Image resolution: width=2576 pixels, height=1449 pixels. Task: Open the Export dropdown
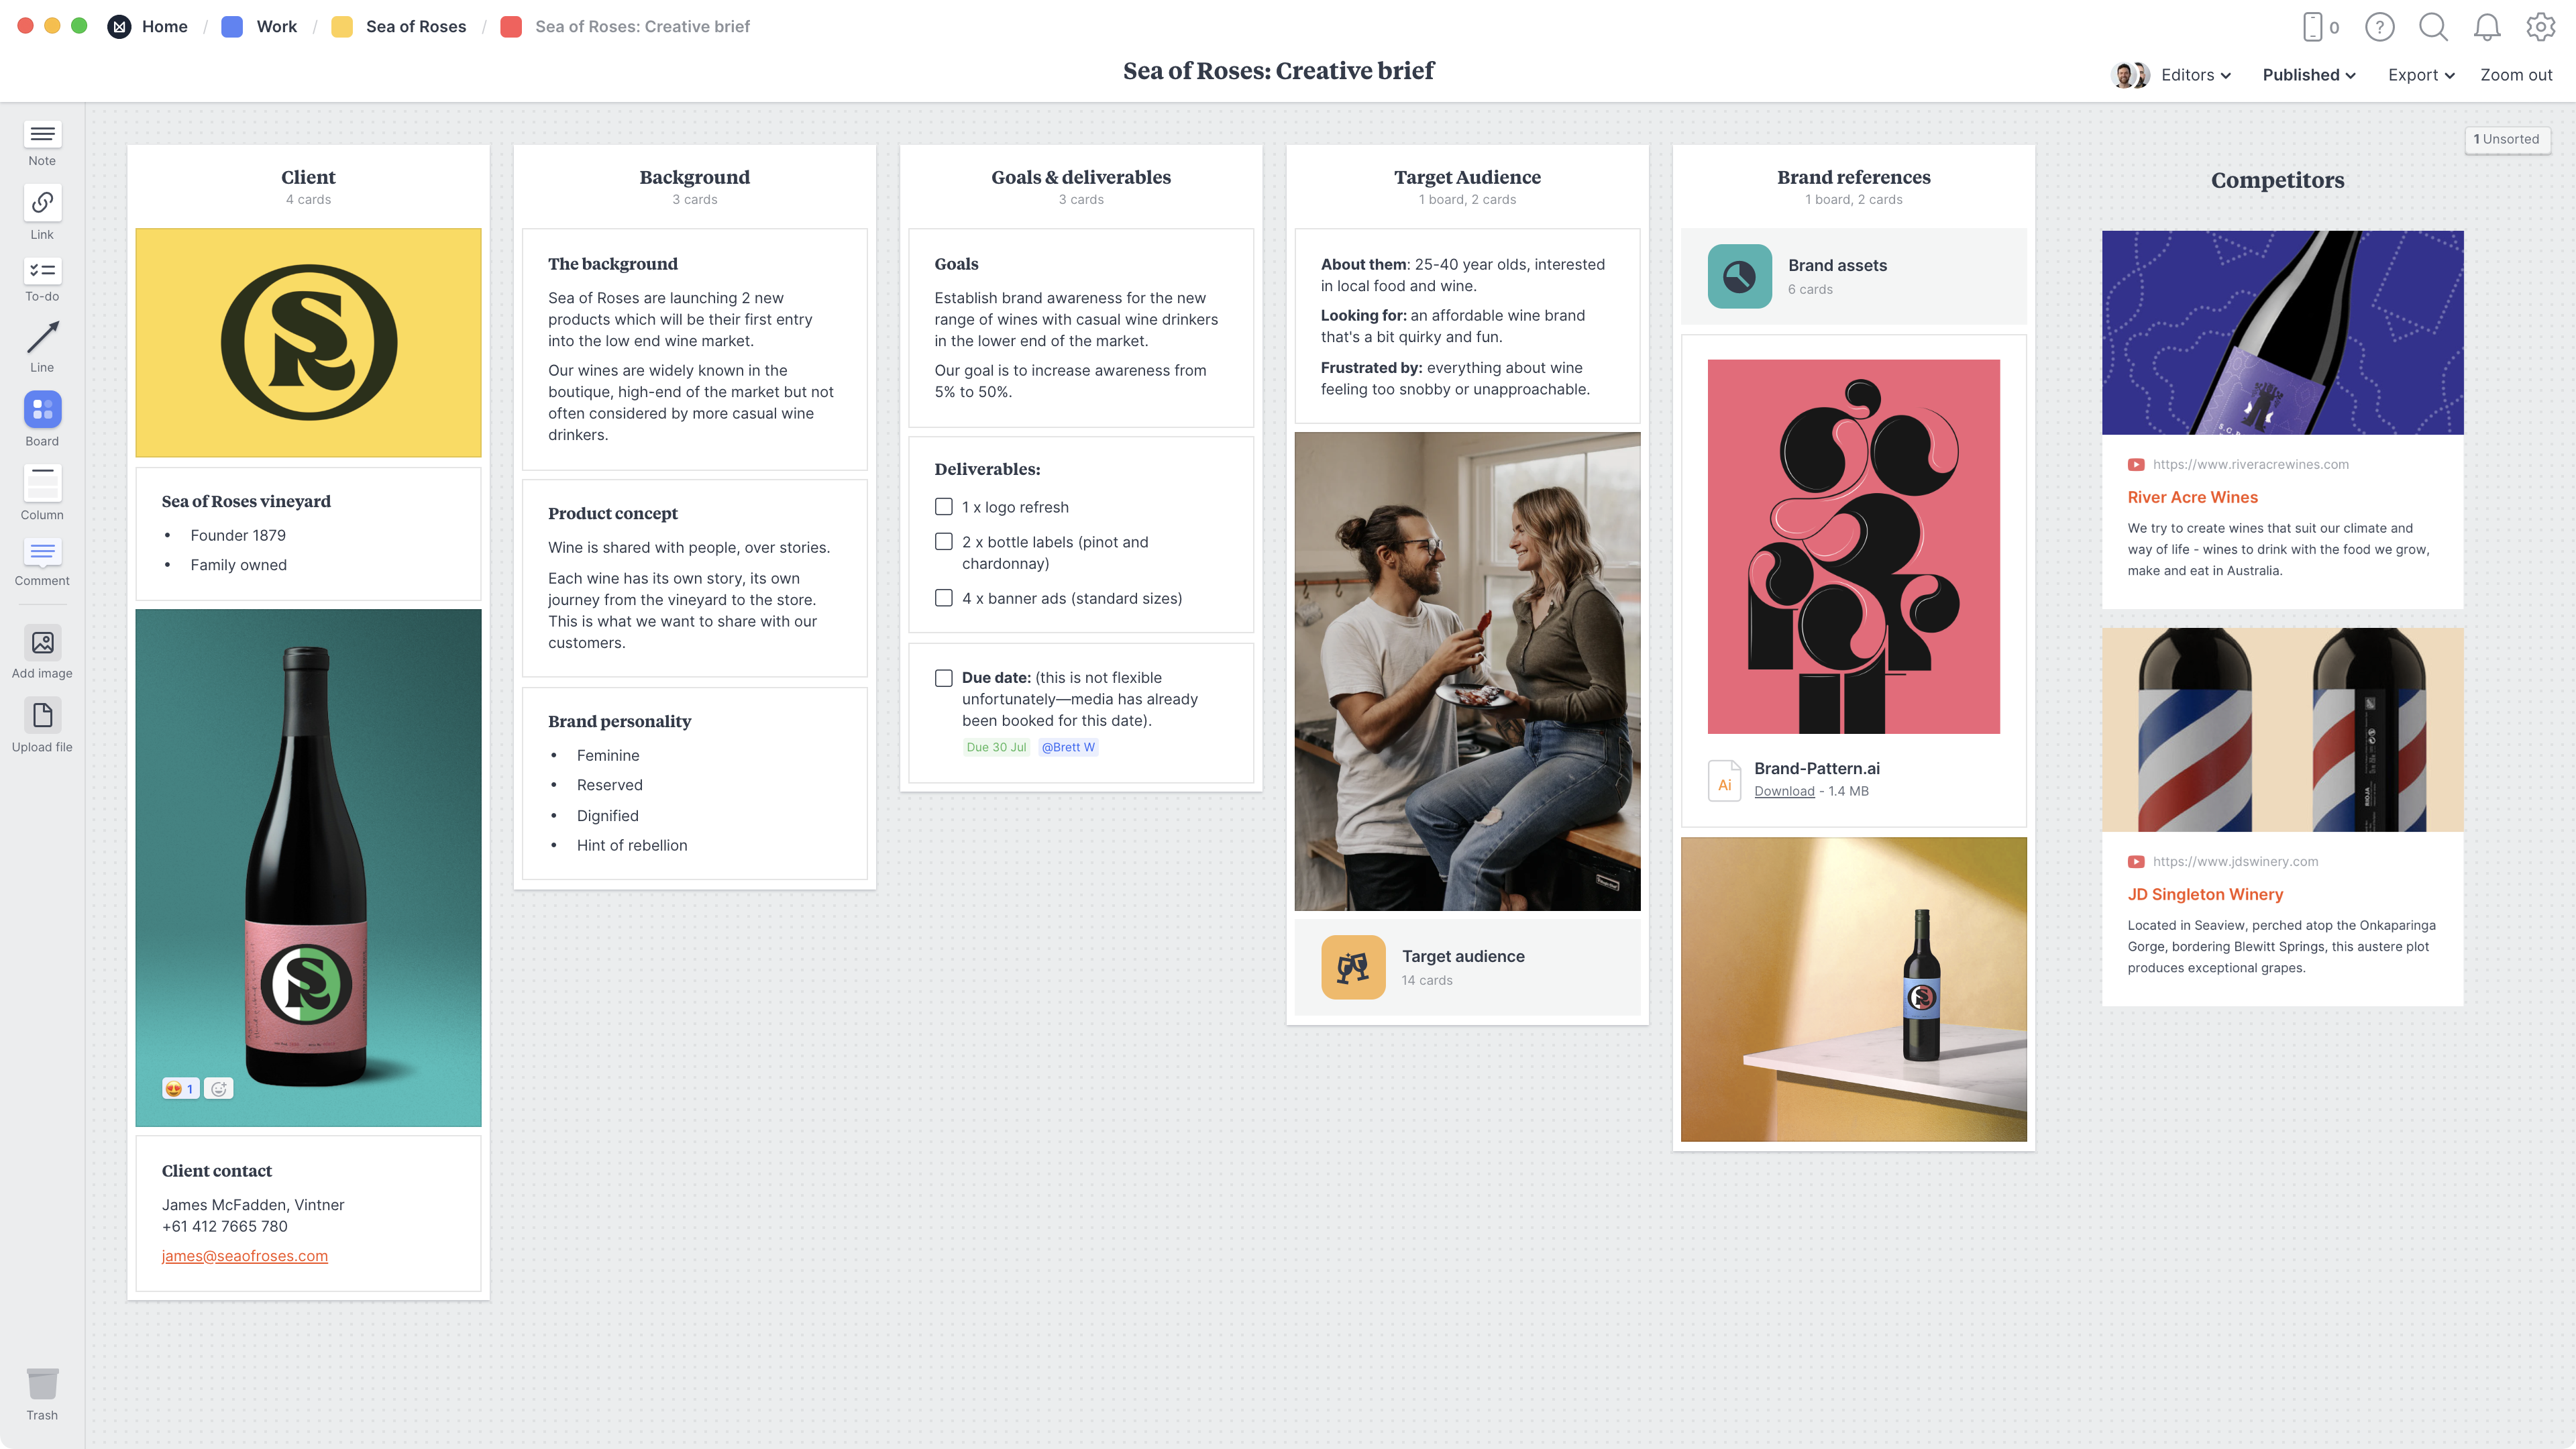[x=2420, y=75]
